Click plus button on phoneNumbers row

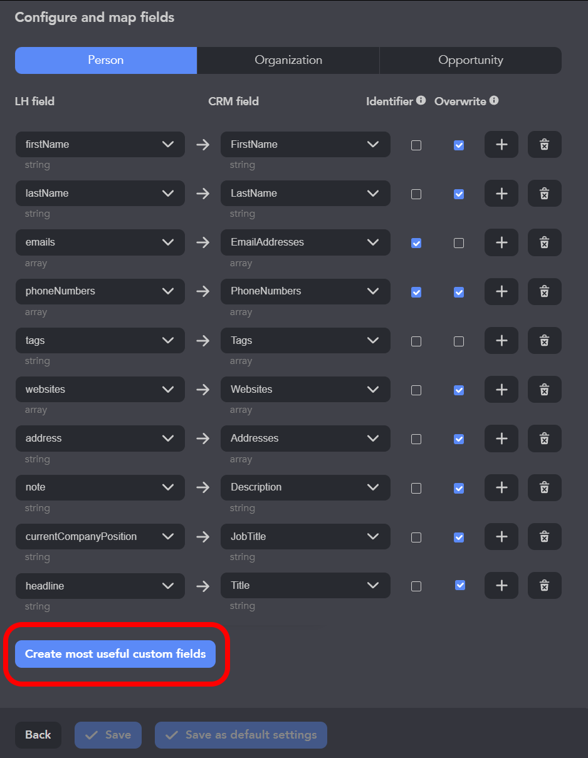click(501, 291)
